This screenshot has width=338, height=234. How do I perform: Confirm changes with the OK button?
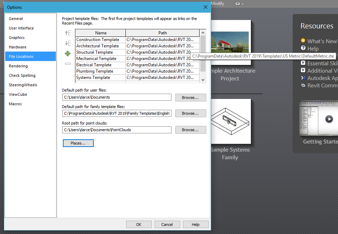click(x=139, y=224)
